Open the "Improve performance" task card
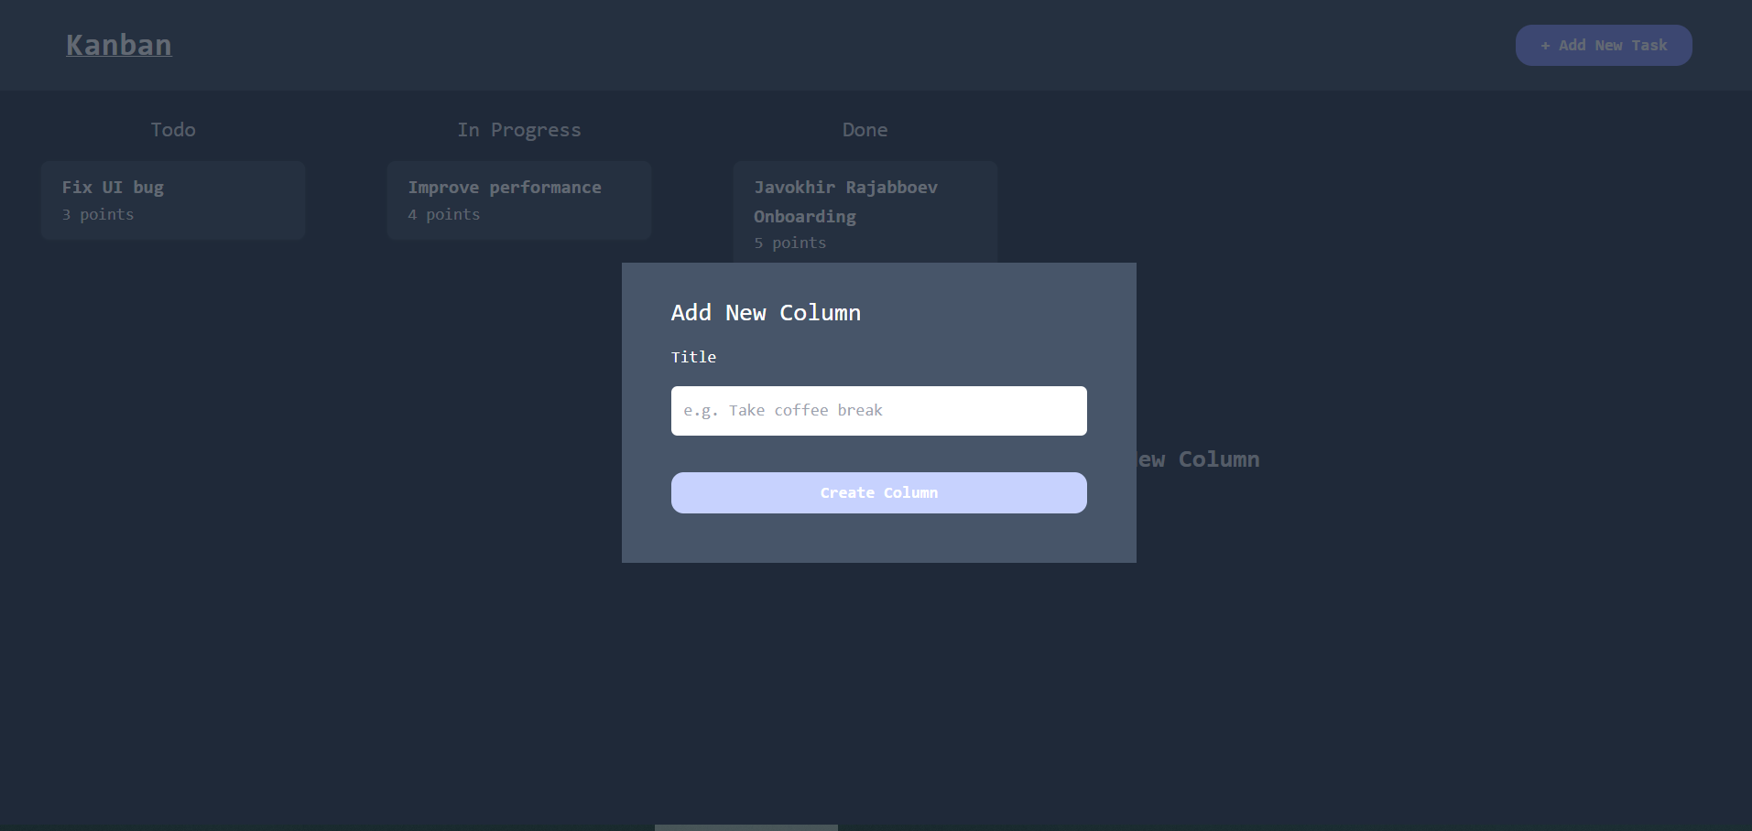Screen dimensions: 1752x831 518,200
